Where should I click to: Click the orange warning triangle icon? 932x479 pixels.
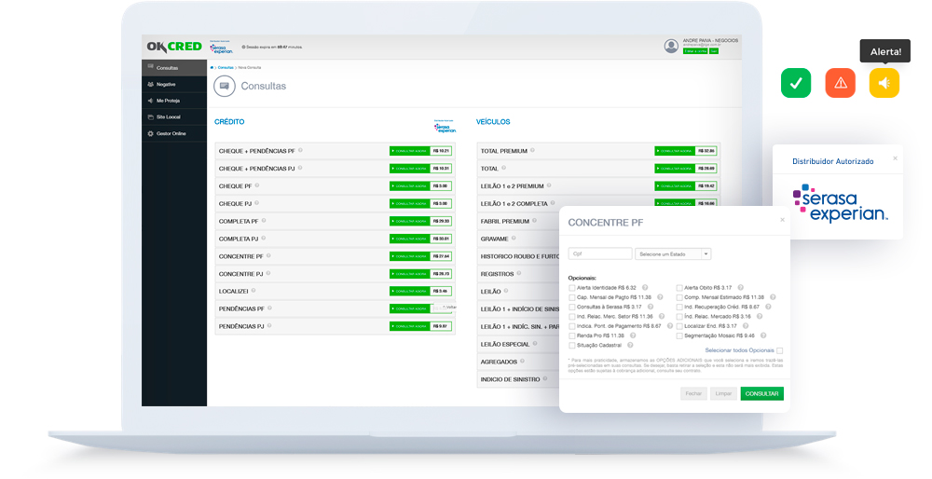[x=841, y=83]
